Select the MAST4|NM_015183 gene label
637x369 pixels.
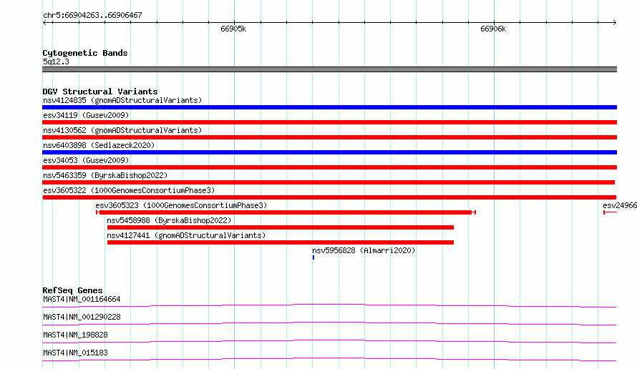(75, 353)
